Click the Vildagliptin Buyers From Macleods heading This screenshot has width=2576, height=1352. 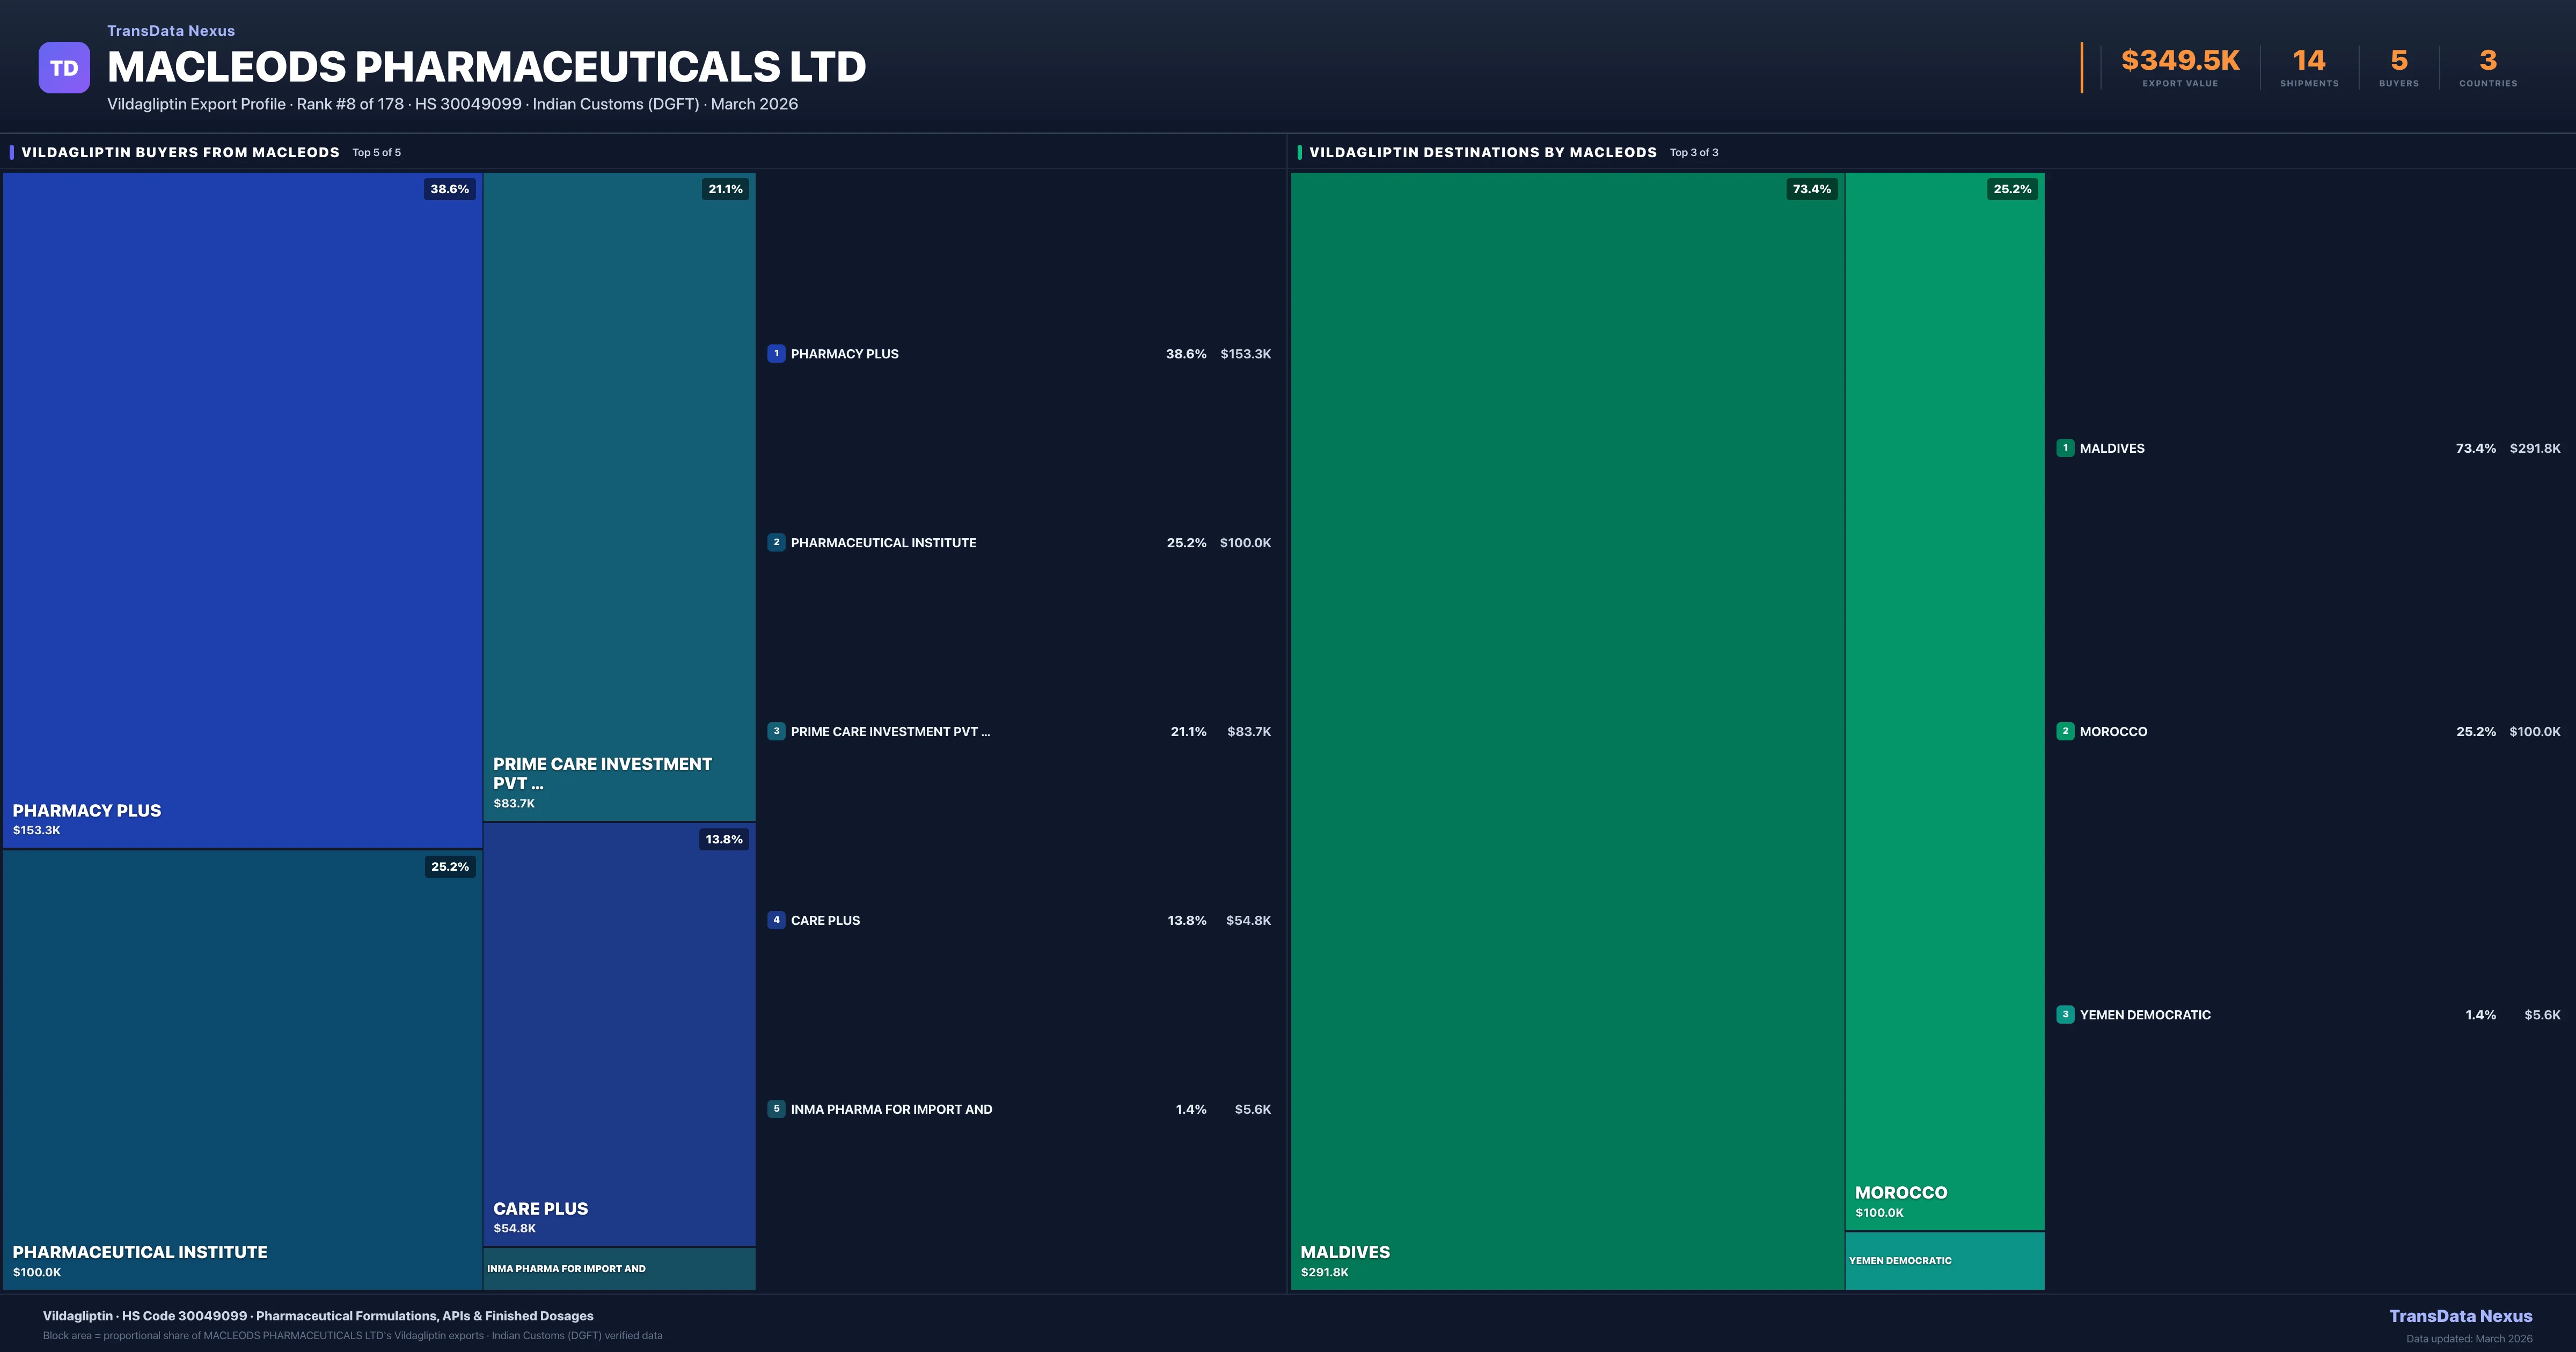180,152
